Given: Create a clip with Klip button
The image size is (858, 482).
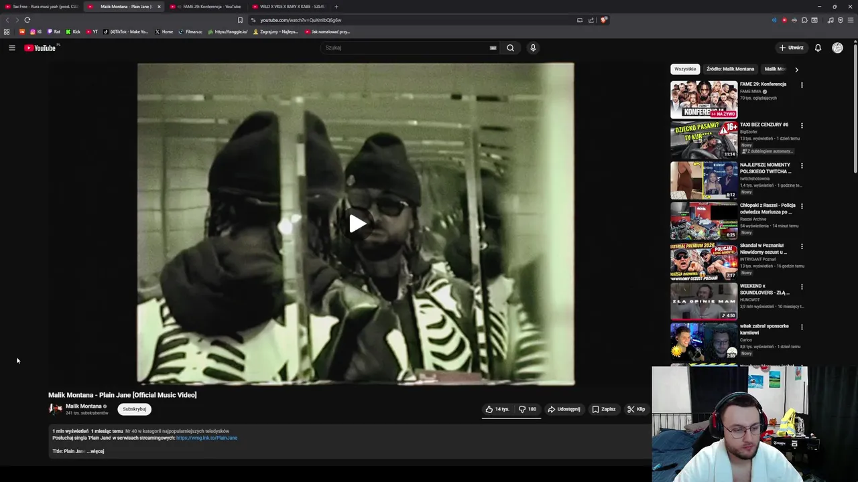Looking at the screenshot, I should 636,409.
